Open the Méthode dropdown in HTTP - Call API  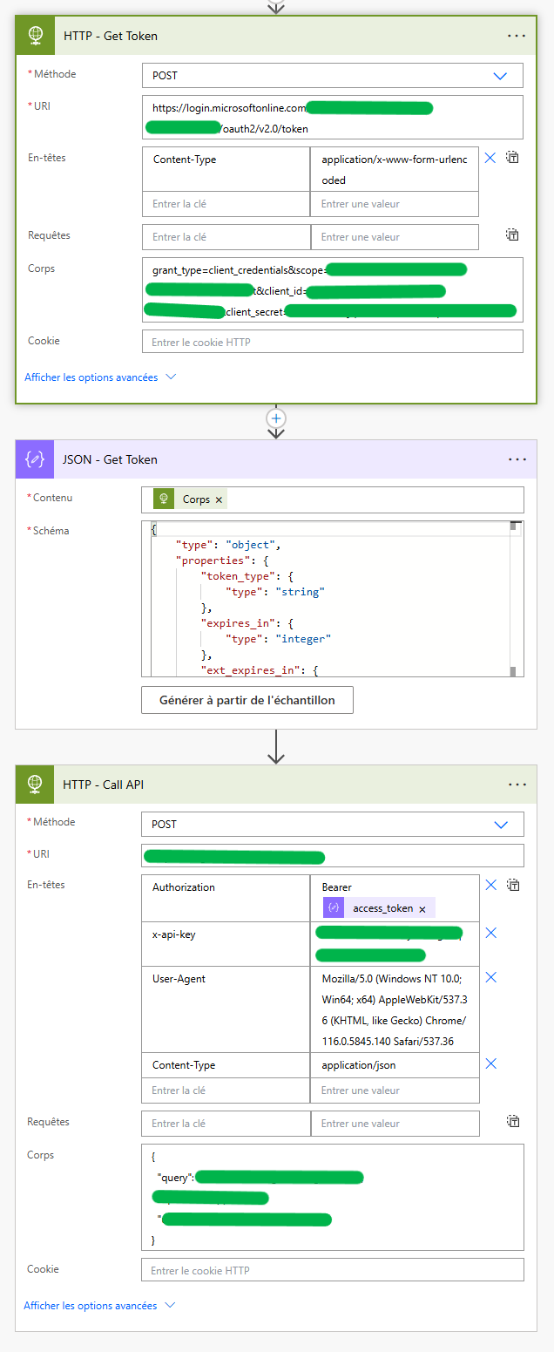[x=500, y=823]
